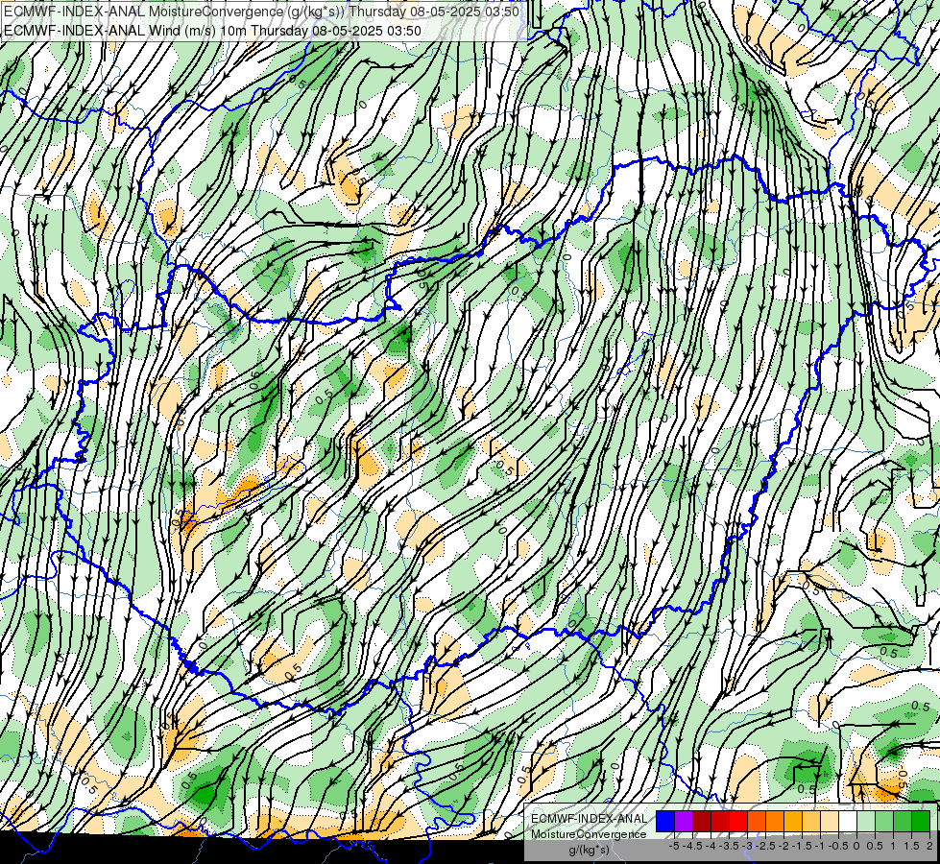
Task: Click the -4.5 tick label on the color scale
Action: [693, 846]
